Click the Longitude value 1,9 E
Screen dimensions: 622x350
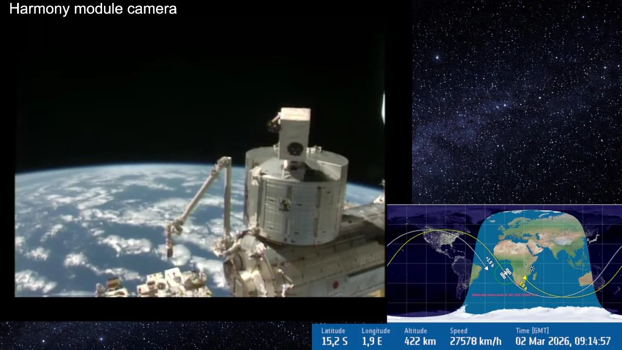371,341
